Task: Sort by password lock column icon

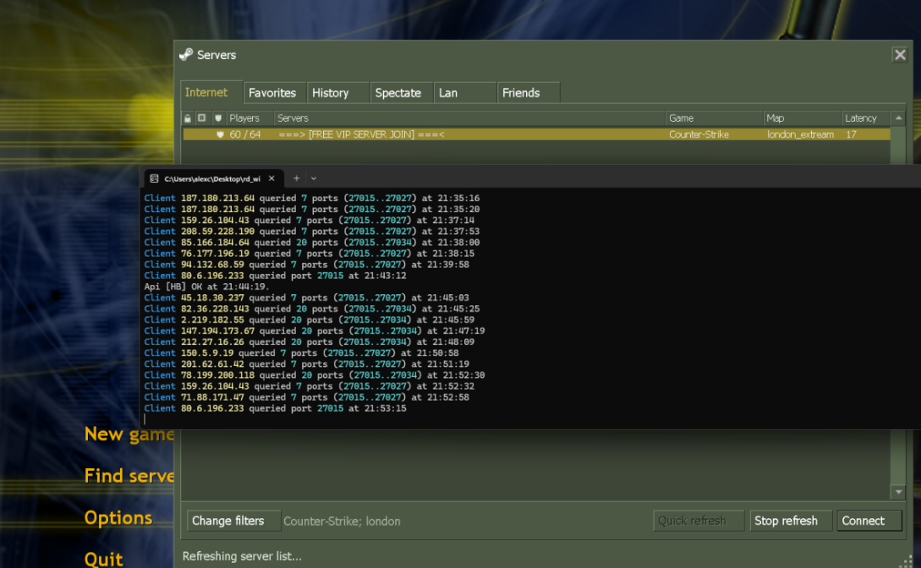Action: point(188,118)
